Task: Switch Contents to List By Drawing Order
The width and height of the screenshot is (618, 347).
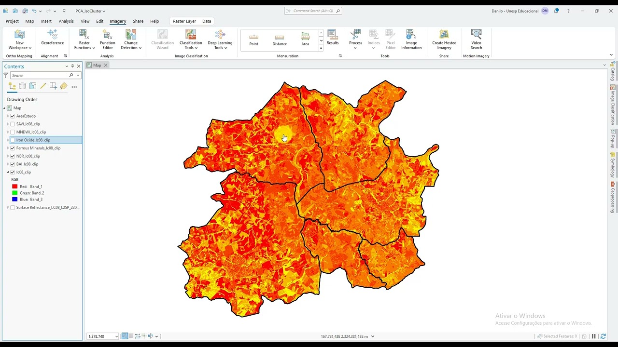Action: tap(12, 86)
